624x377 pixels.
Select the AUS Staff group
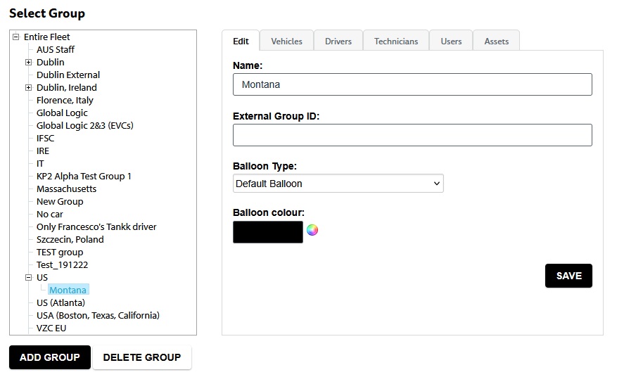(x=56, y=50)
